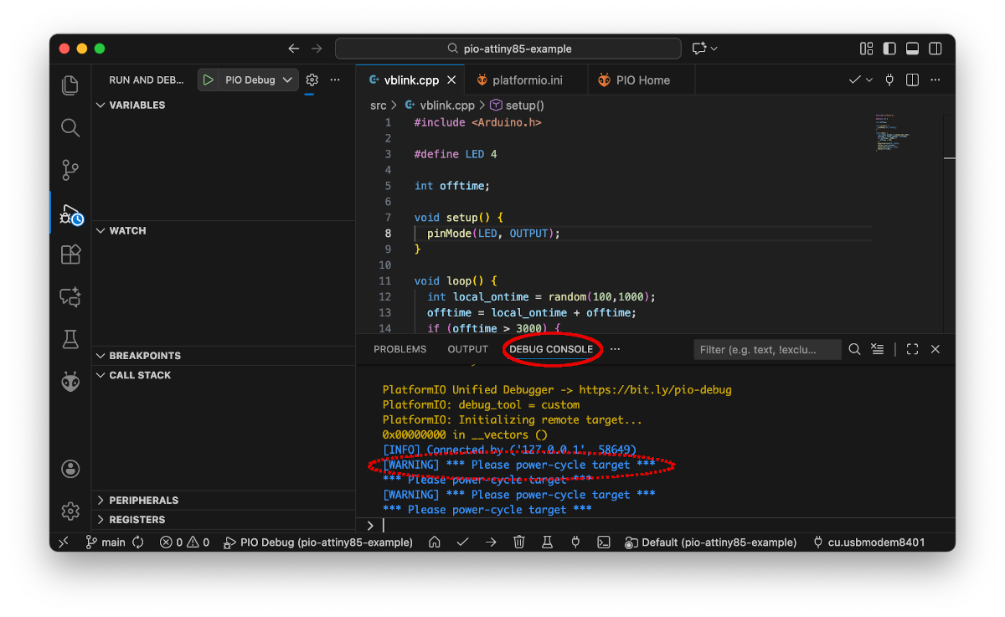Viewport: 1005px width, 617px height.
Task: Open the Search view in activity bar
Action: click(70, 128)
